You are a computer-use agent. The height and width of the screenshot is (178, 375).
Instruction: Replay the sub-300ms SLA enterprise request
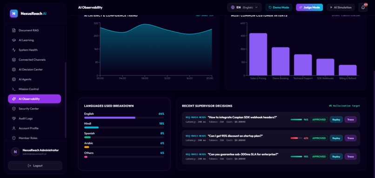coord(336,157)
